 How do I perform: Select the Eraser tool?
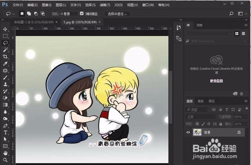pos(5,98)
